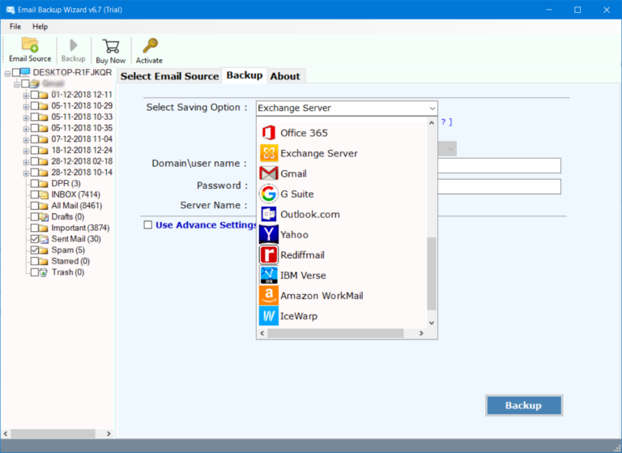Open the Help menu
This screenshot has height=453, width=622.
(40, 27)
